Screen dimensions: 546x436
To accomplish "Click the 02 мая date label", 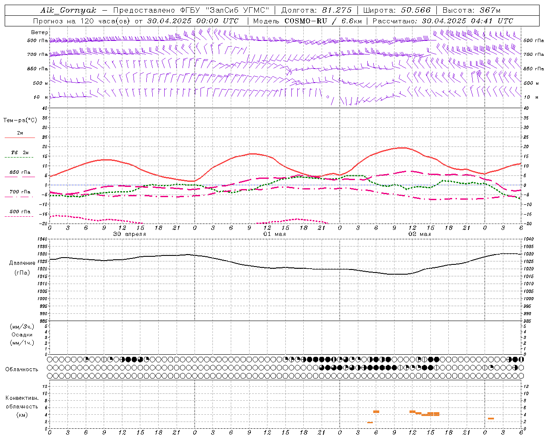I will 420,234.
